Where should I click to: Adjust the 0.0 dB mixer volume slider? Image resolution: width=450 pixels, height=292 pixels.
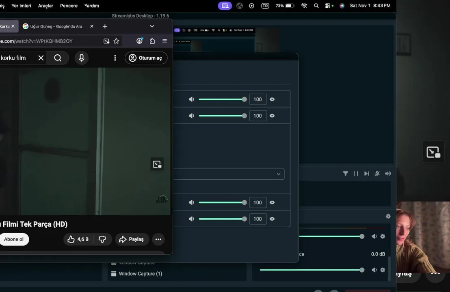(x=312, y=270)
